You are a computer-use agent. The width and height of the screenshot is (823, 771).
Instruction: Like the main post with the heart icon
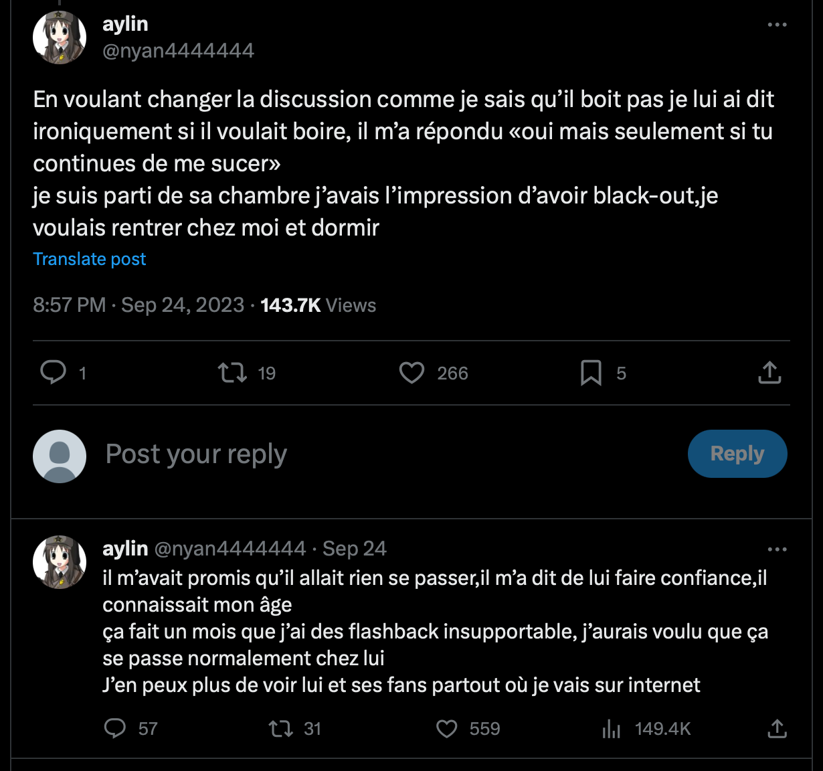click(411, 372)
